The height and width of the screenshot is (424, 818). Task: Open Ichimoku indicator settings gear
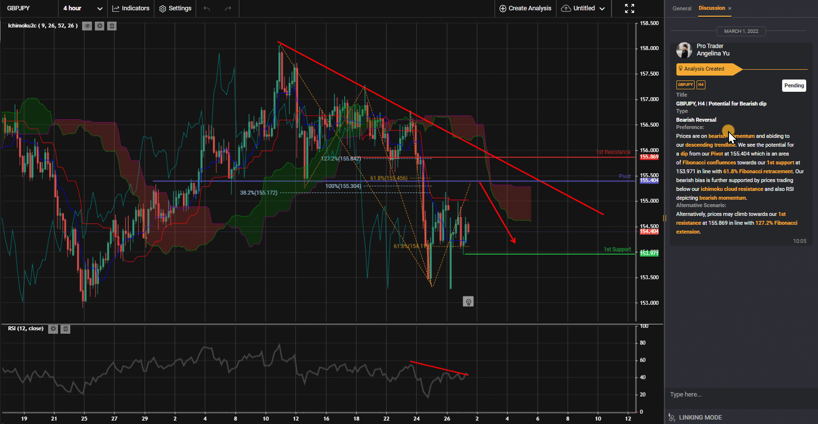(100, 26)
